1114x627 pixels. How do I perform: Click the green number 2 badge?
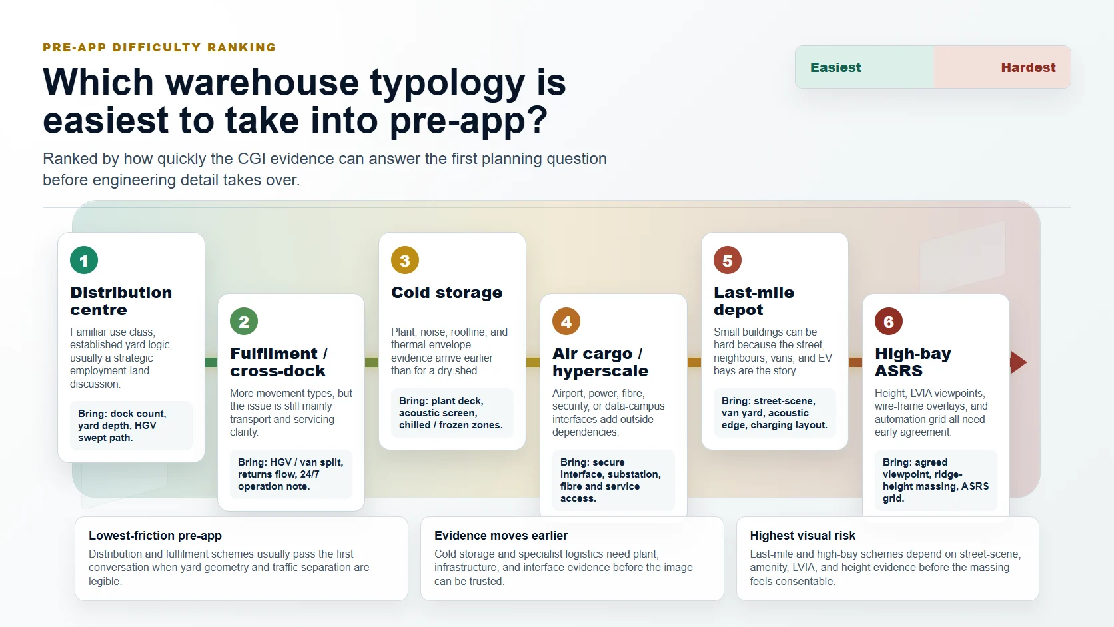(x=244, y=321)
